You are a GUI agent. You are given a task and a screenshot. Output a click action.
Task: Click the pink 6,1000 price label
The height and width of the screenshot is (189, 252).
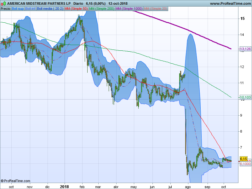[x=245, y=164]
